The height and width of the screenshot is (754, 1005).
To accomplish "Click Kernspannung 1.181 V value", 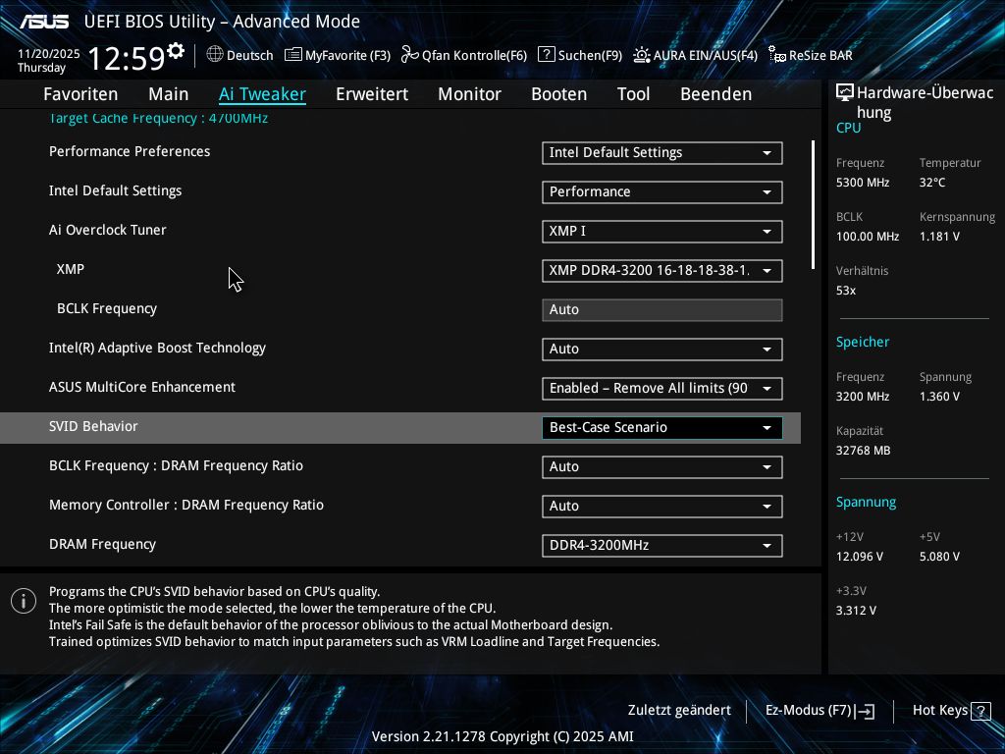I will (939, 237).
